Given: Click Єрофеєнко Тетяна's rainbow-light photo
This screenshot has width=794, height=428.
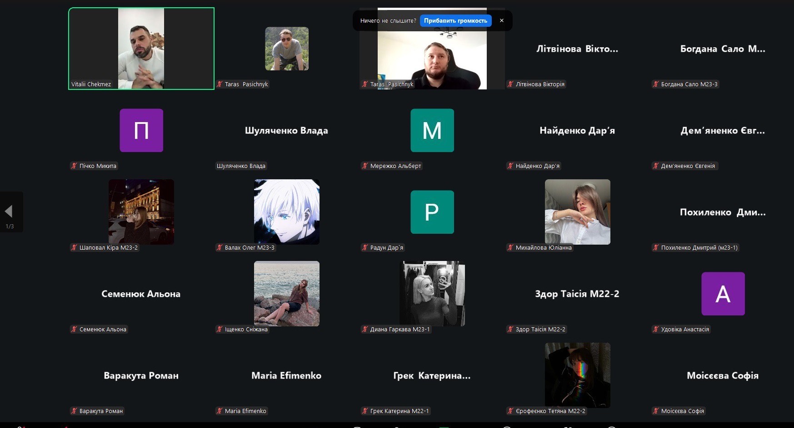Looking at the screenshot, I should pyautogui.click(x=577, y=375).
